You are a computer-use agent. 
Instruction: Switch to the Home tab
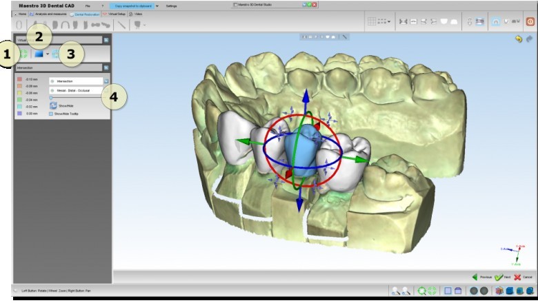click(x=20, y=14)
